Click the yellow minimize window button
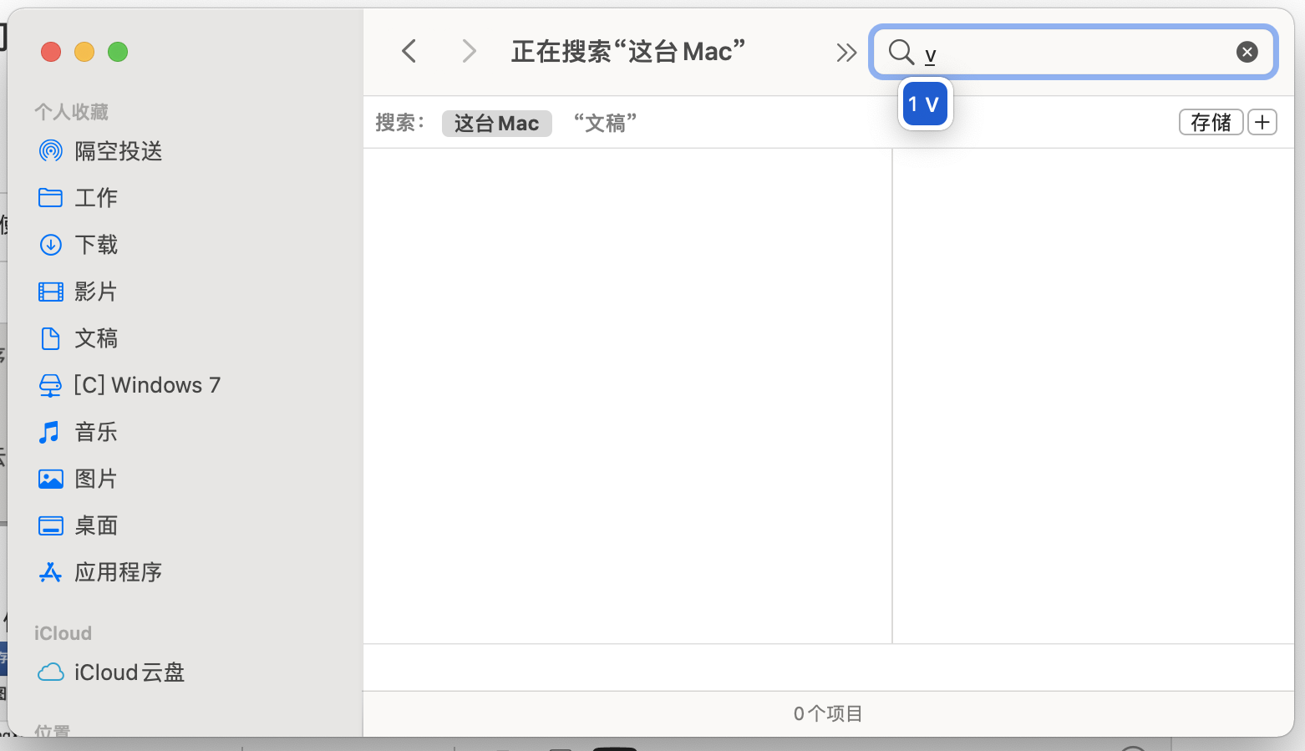1305x751 pixels. [x=84, y=52]
